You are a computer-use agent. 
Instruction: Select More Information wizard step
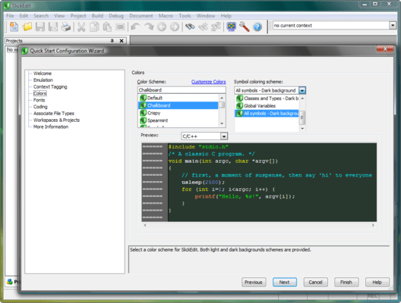click(51, 127)
